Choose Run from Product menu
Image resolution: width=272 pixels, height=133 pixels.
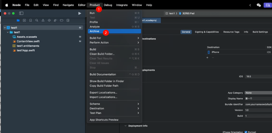click(114, 13)
